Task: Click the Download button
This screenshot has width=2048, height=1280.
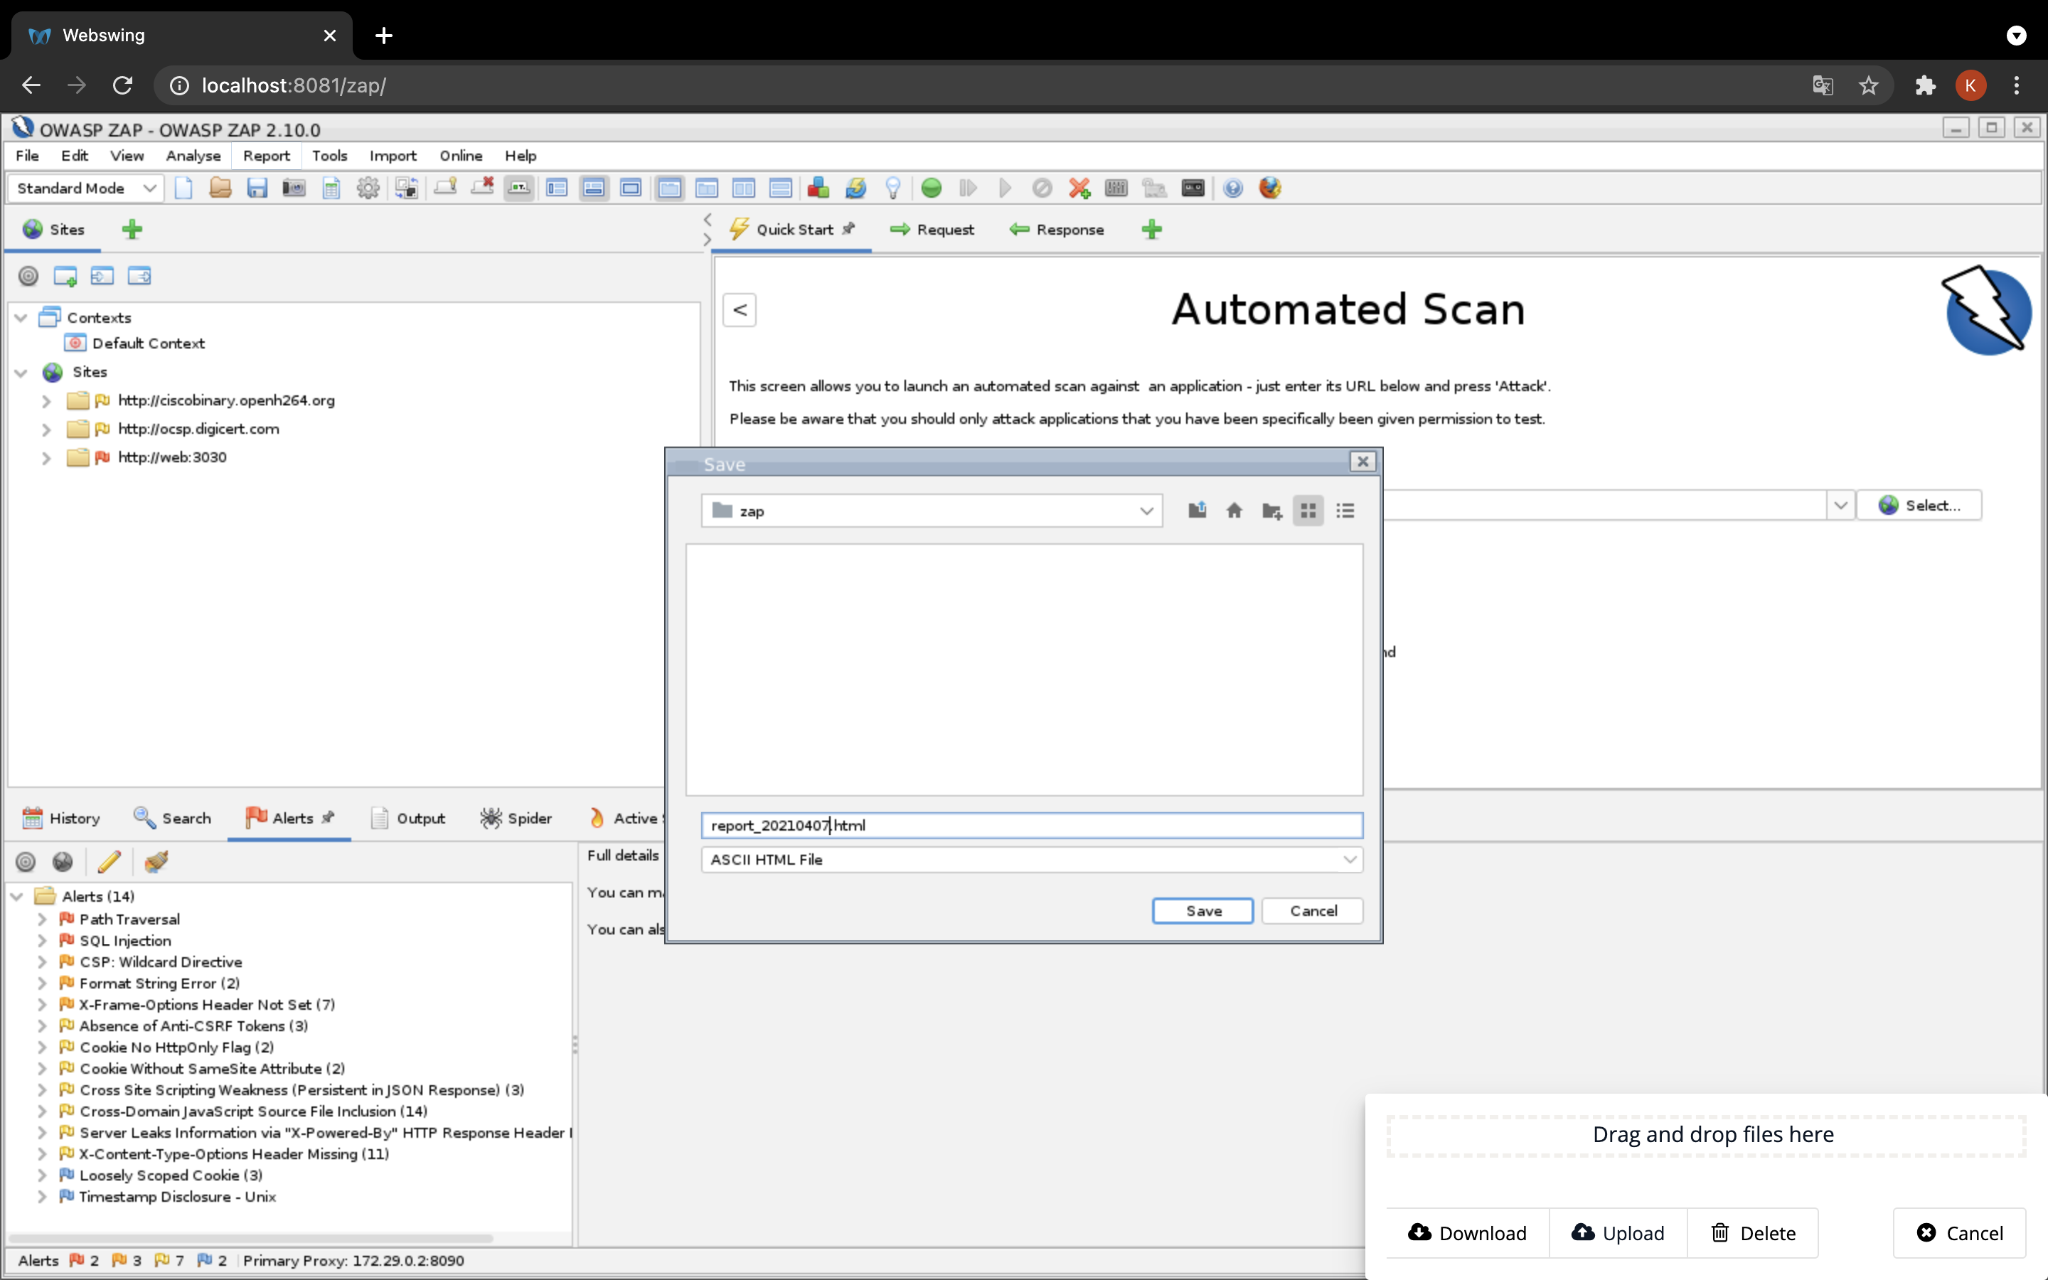Action: (1466, 1232)
